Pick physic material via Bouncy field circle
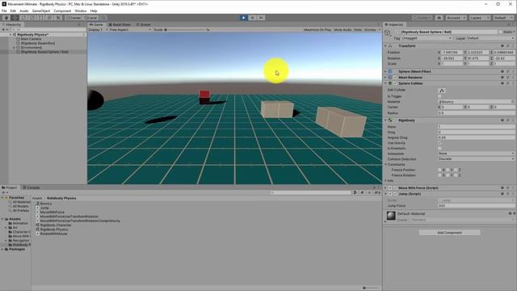Image resolution: width=517 pixels, height=291 pixels. tap(513, 102)
